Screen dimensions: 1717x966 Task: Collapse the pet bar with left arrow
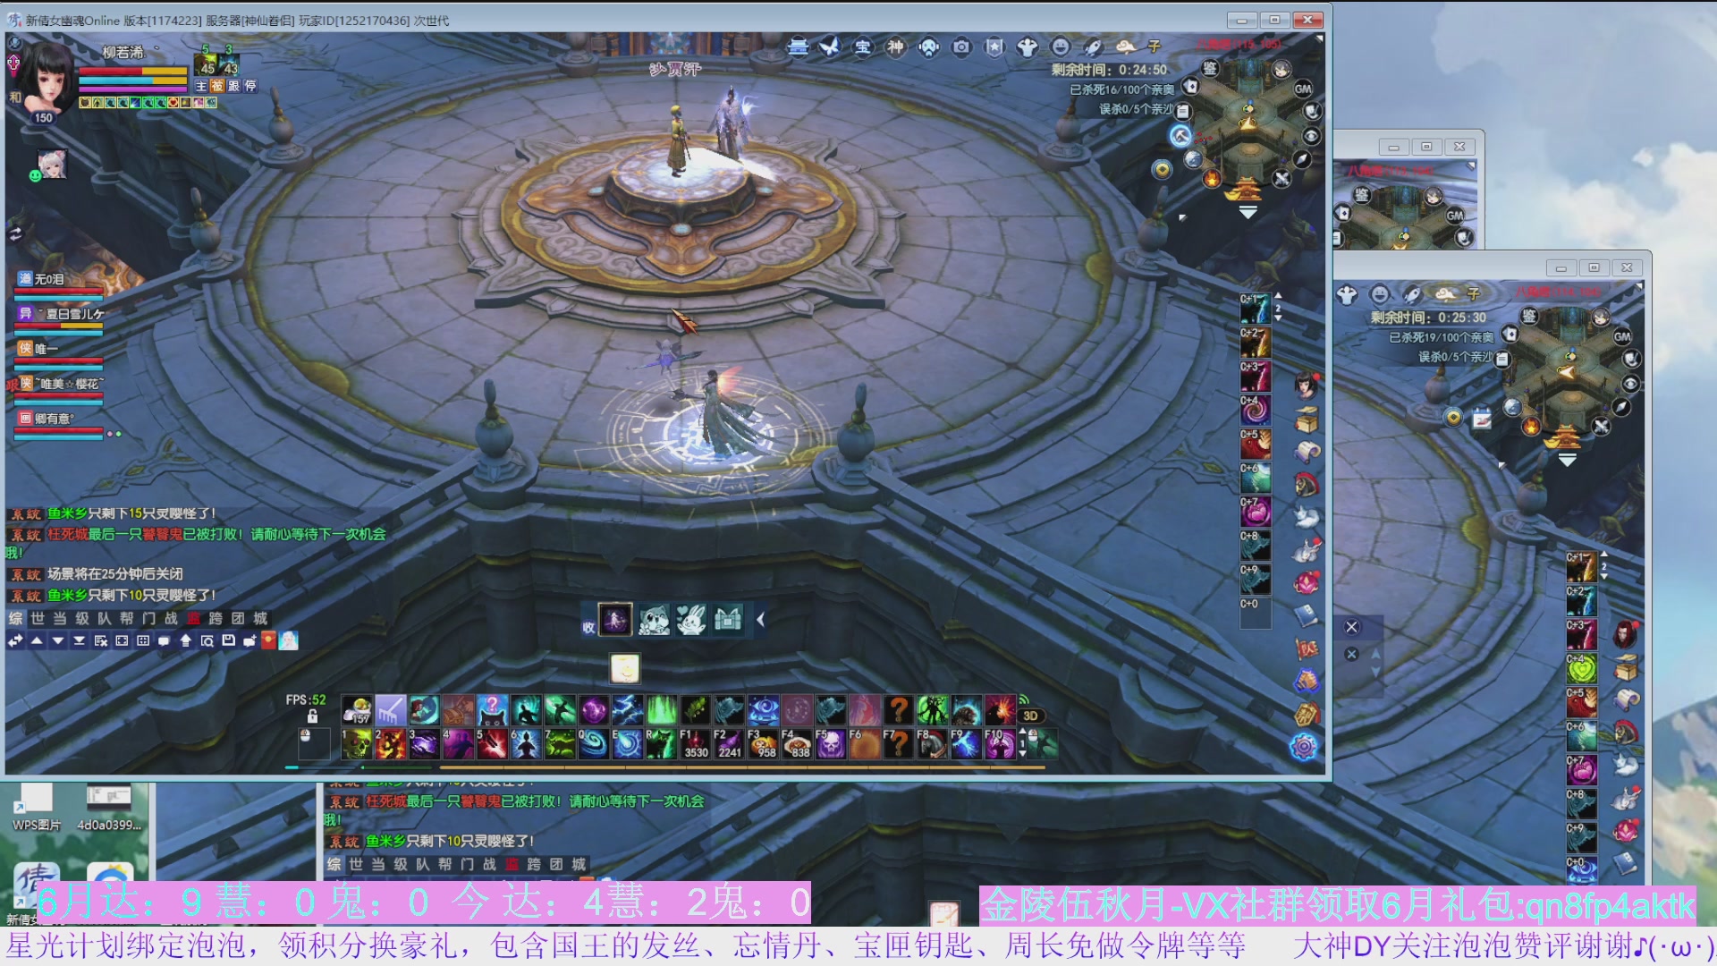760,619
